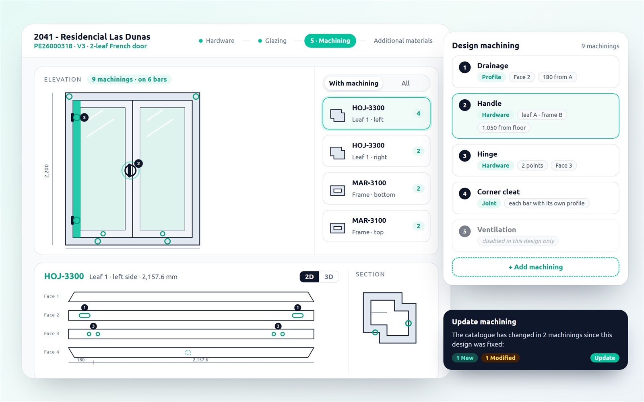Click the Face 2 row label
The width and height of the screenshot is (644, 402).
coord(52,315)
